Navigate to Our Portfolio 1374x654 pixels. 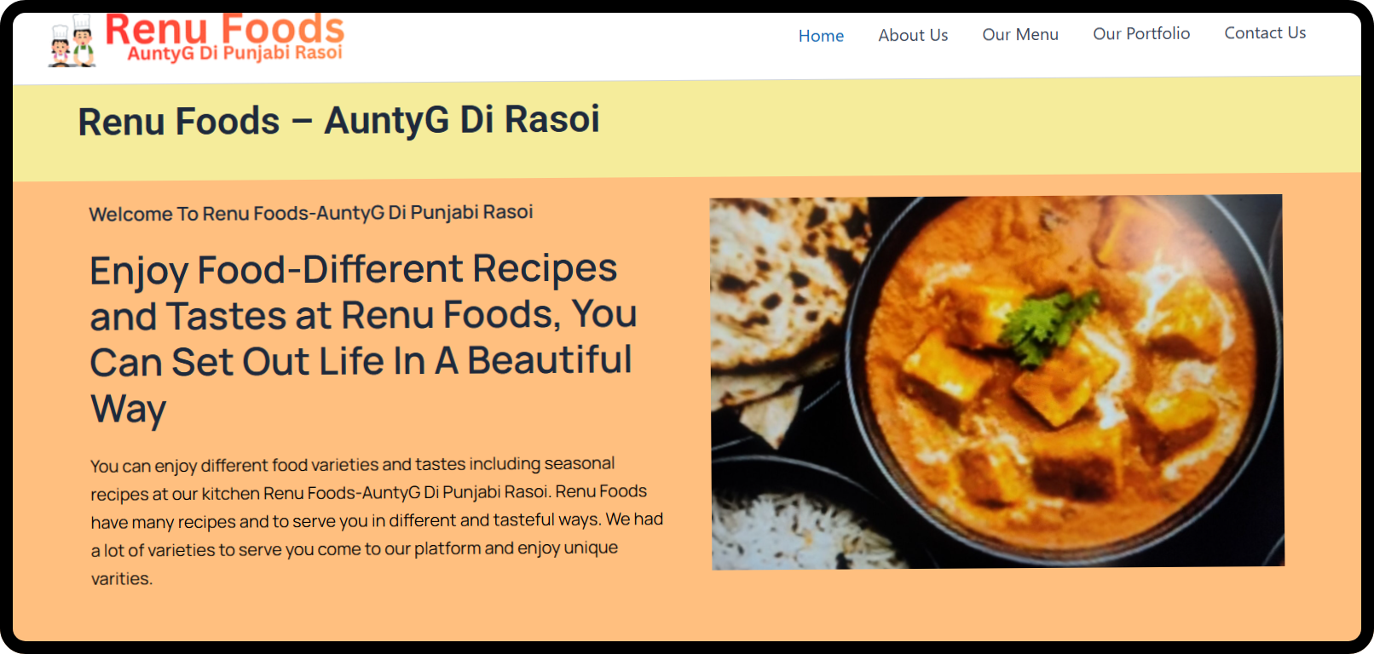click(x=1141, y=33)
